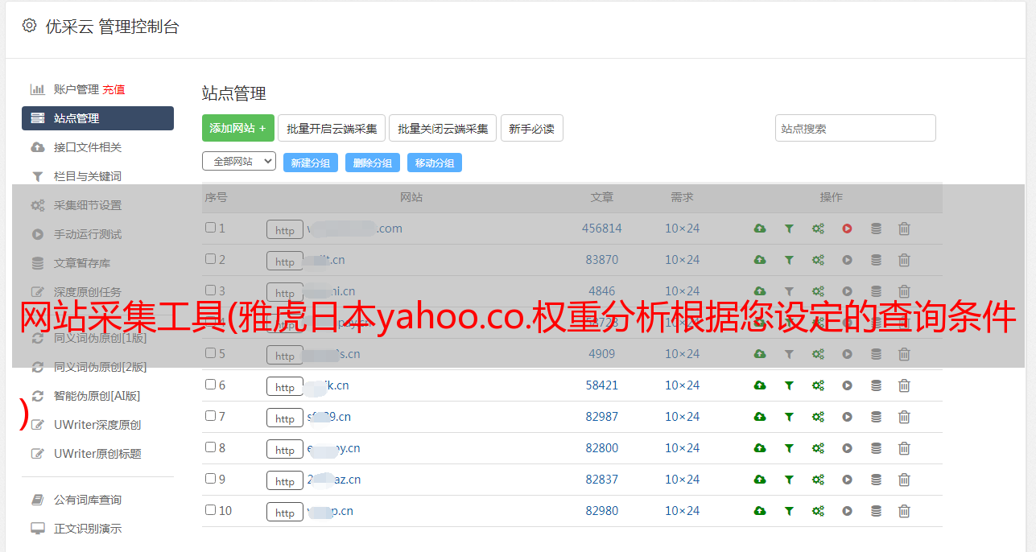Click the article count 82980
This screenshot has width=1036, height=552.
(602, 511)
